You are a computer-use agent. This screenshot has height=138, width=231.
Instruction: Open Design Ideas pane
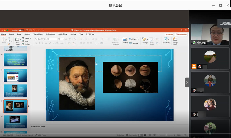[x=175, y=40]
